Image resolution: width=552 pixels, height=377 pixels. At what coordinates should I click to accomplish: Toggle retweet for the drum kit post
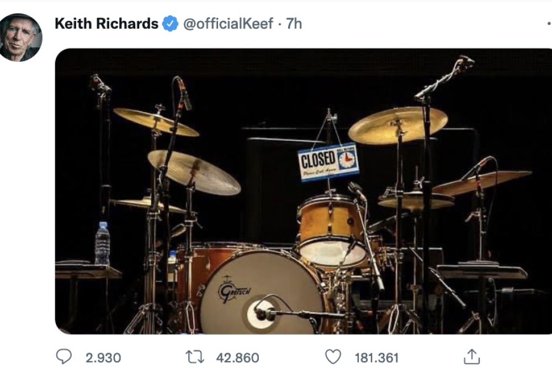pos(194,357)
